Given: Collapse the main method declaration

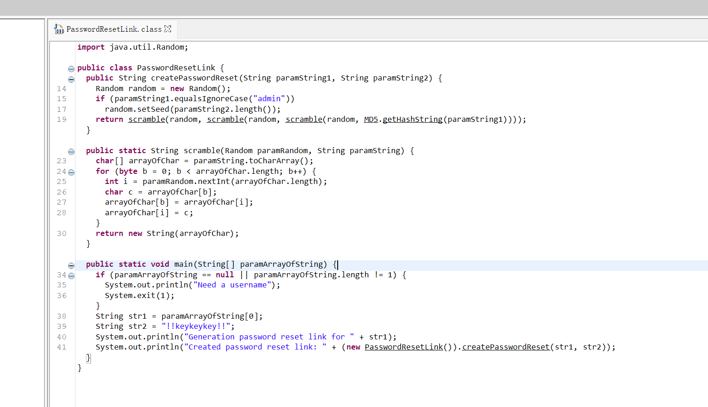Looking at the screenshot, I should (x=71, y=265).
